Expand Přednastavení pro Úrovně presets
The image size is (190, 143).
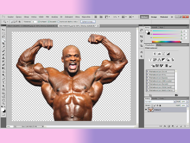pyautogui.click(x=148, y=71)
